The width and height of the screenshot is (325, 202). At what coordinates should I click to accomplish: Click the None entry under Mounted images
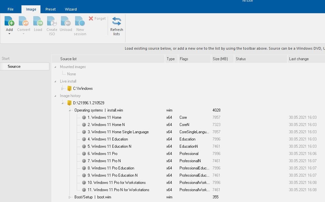click(x=71, y=74)
